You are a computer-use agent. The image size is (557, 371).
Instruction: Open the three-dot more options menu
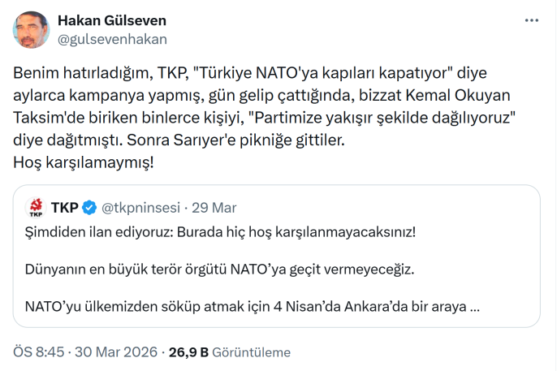pos(531,20)
